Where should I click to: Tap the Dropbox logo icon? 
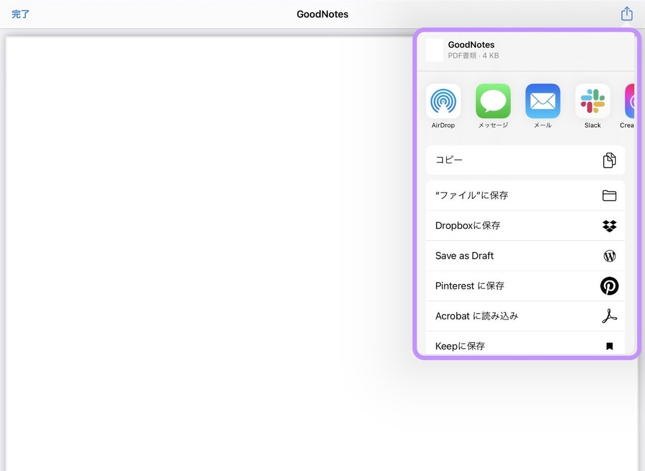pyautogui.click(x=609, y=226)
